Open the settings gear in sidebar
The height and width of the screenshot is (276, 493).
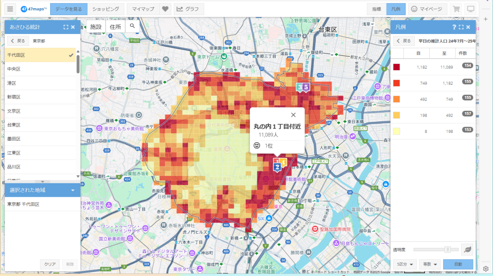point(486,269)
